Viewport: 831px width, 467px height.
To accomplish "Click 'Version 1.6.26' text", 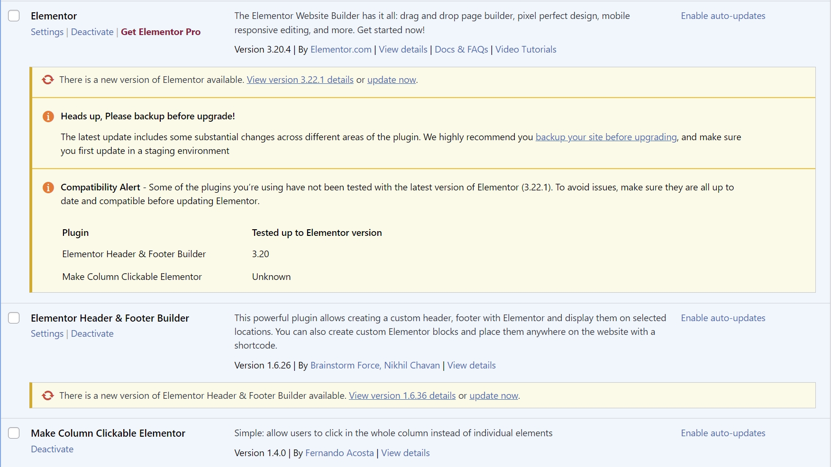I will pos(262,366).
